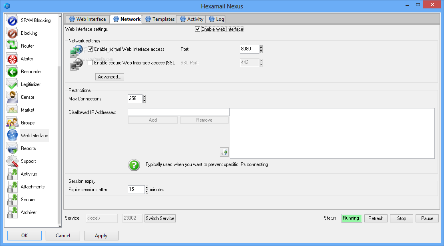Select the Network tab
444x246 pixels.
(x=126, y=19)
